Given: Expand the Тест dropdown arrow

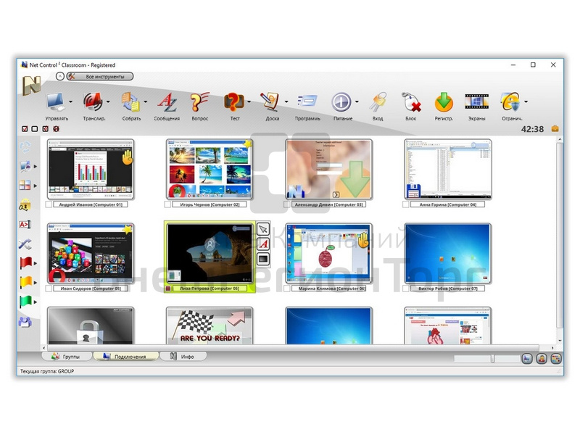Looking at the screenshot, I should click(x=249, y=101).
